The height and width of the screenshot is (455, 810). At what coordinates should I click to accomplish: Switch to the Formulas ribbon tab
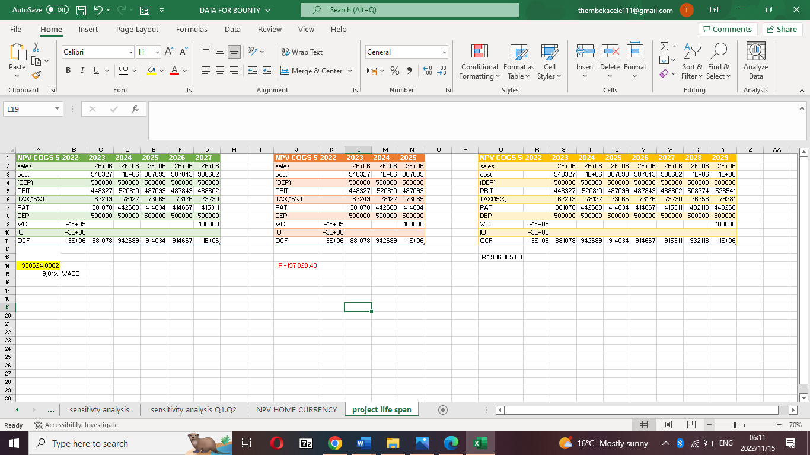(192, 29)
